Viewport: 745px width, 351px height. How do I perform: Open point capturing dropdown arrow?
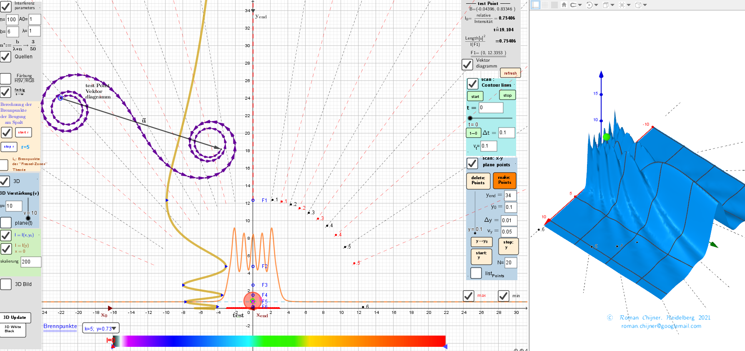click(x=580, y=5)
